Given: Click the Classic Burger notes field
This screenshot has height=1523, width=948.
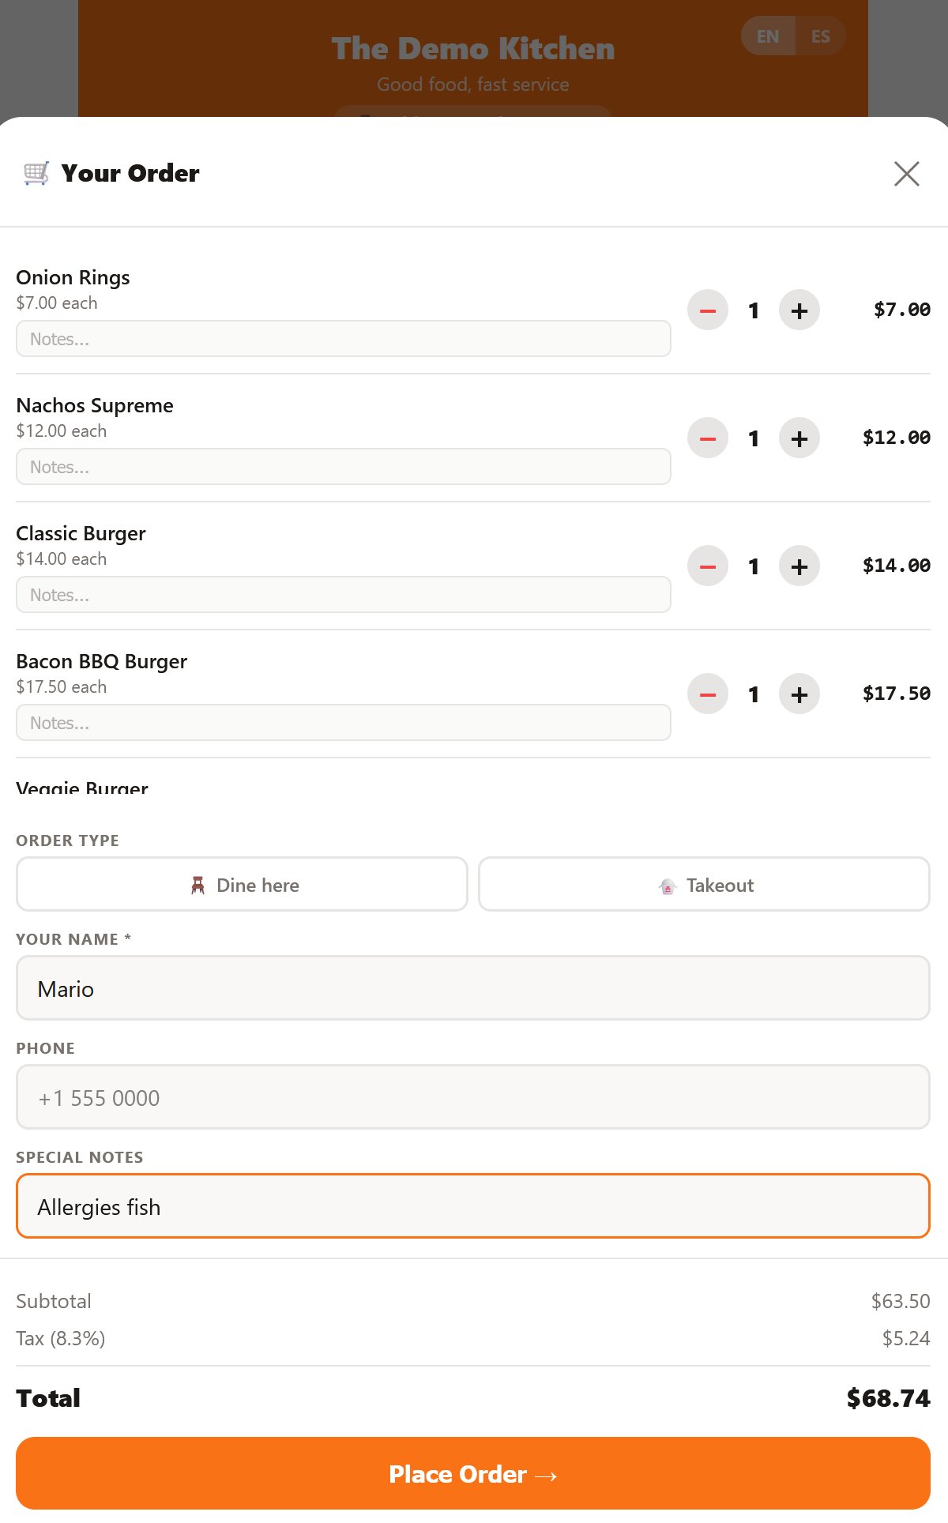Looking at the screenshot, I should (344, 595).
